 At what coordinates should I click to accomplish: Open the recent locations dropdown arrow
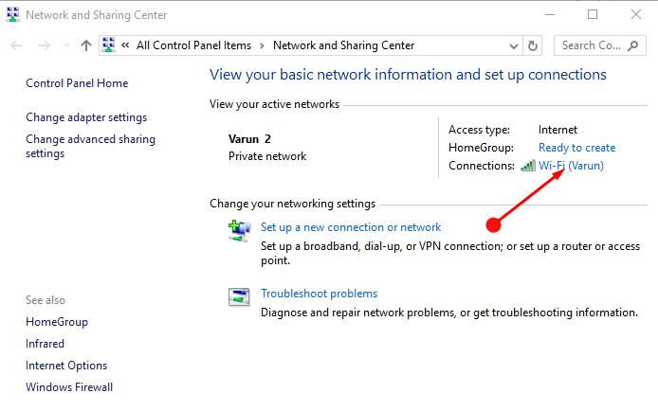(x=66, y=45)
